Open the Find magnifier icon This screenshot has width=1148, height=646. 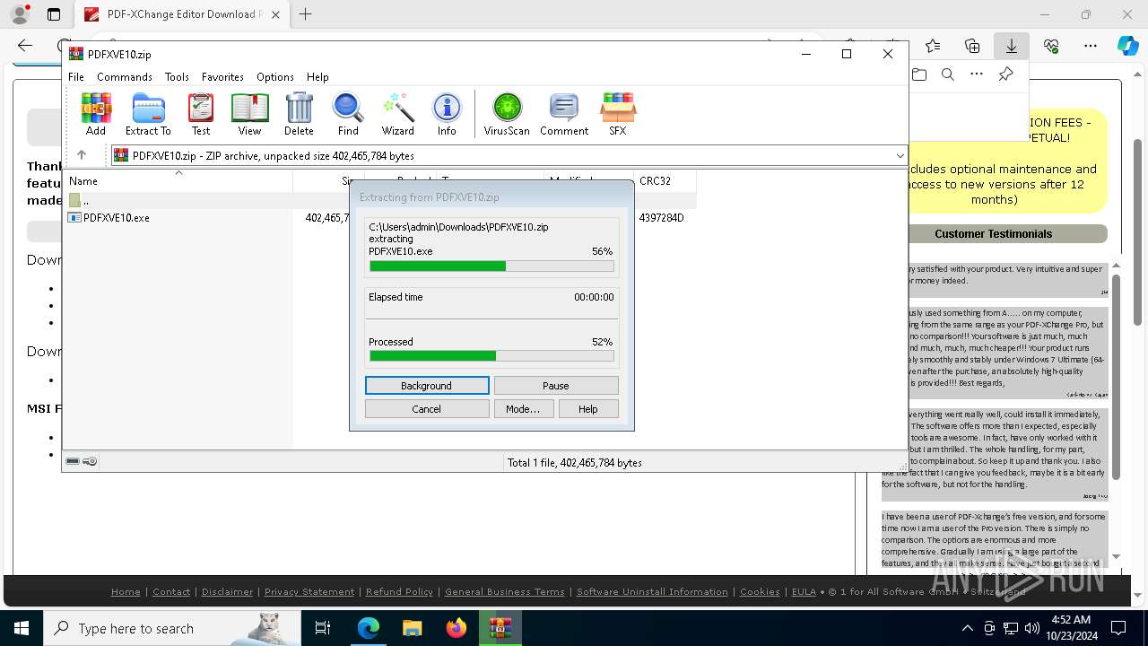point(348,114)
